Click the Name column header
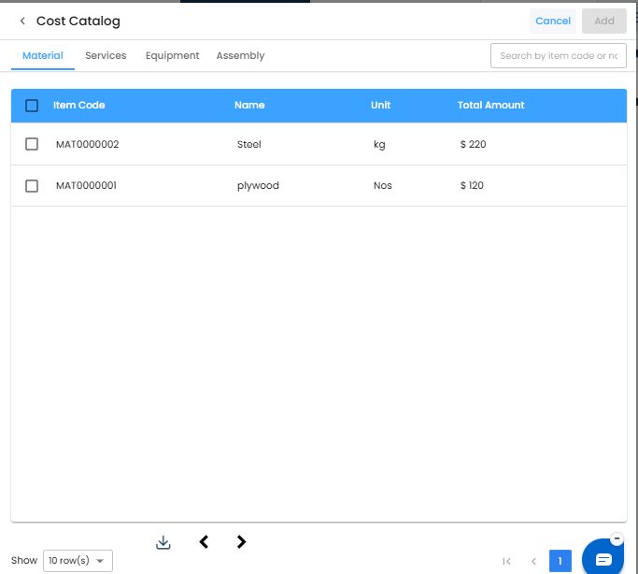 [x=249, y=105]
